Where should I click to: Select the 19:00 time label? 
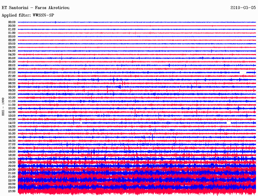(x=12, y=159)
